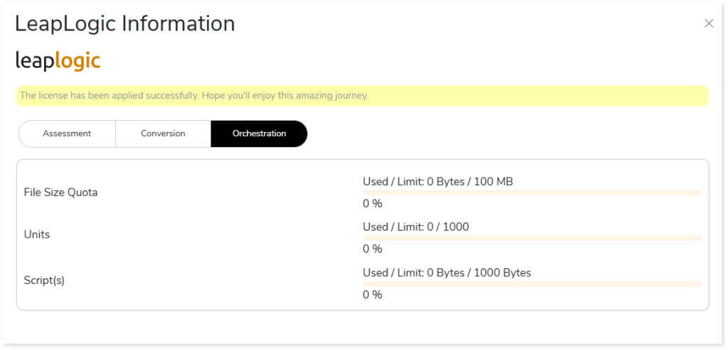Click the Units 0 % value
This screenshot has width=728, height=350.
pyautogui.click(x=373, y=249)
